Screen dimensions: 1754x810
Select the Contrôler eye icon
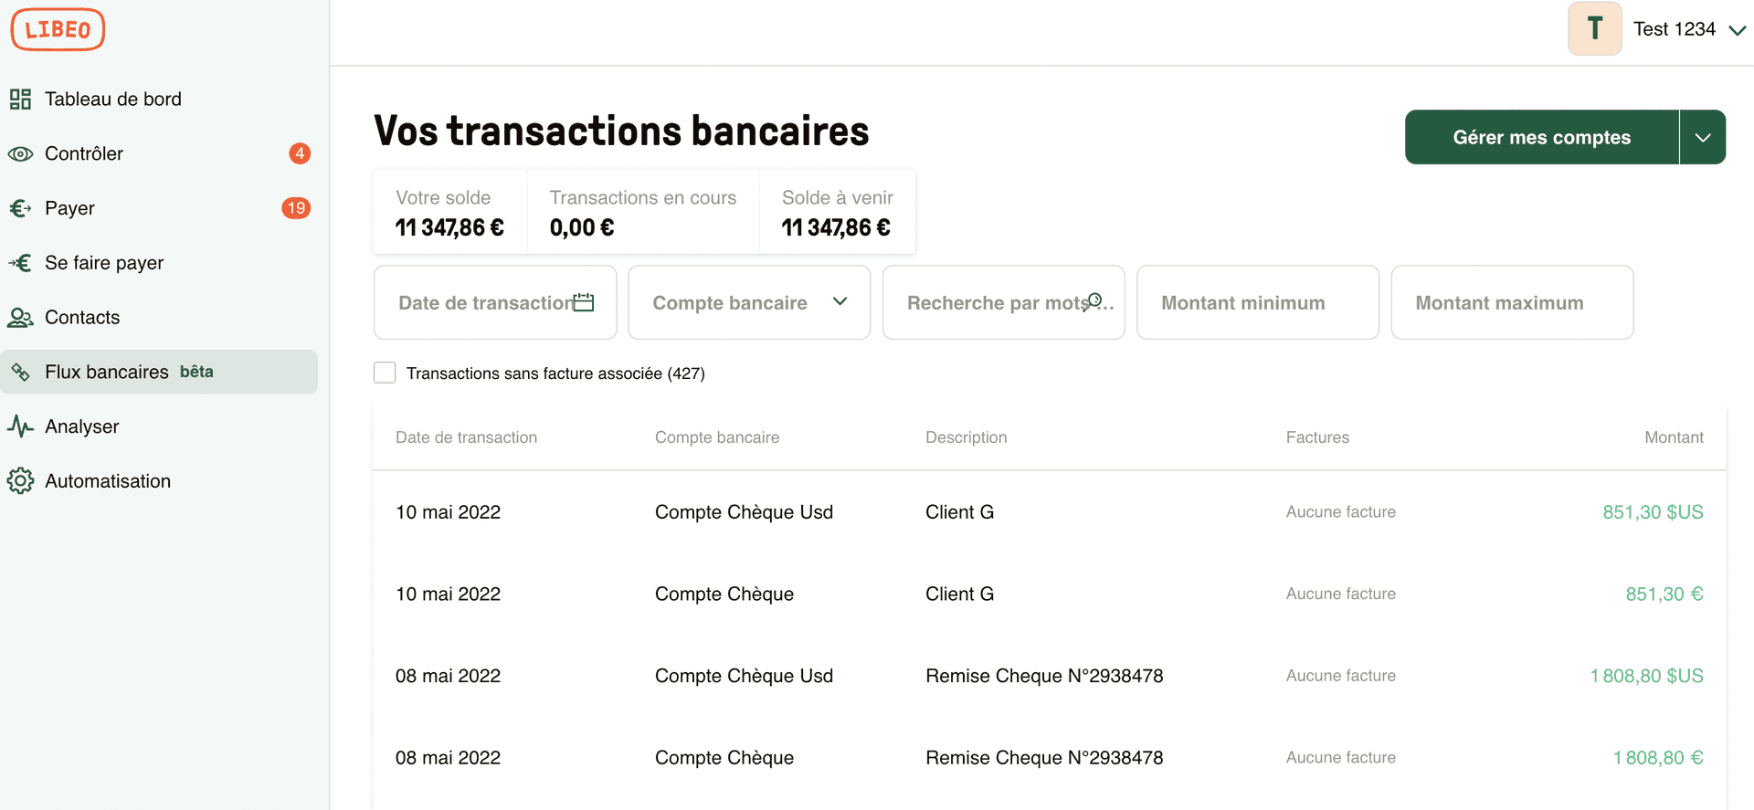20,153
